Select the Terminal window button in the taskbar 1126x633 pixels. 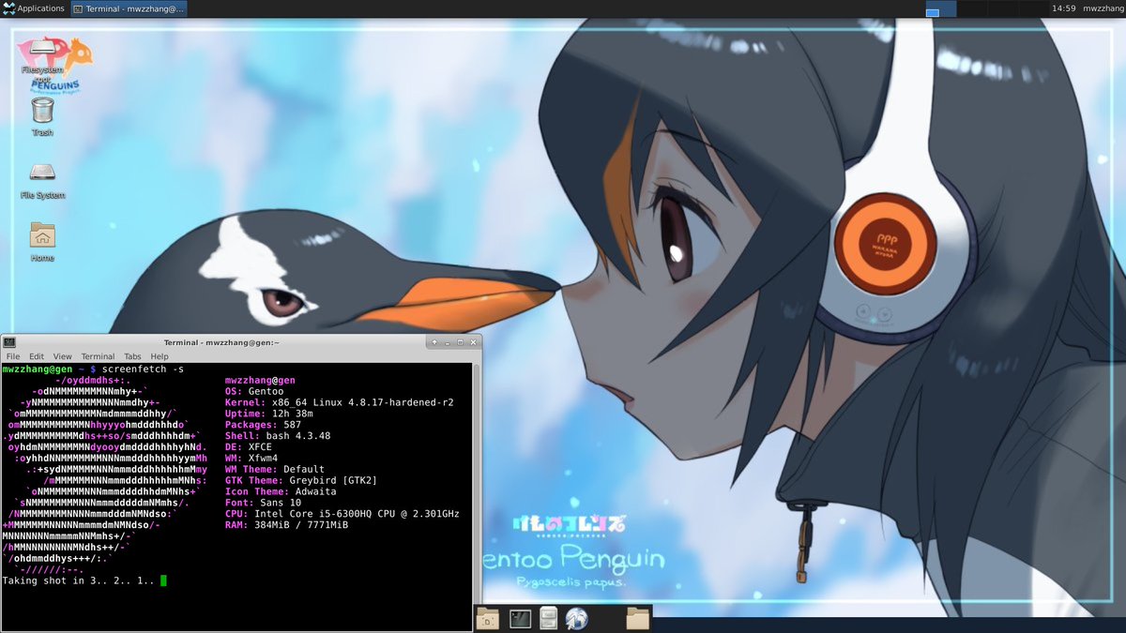click(129, 8)
